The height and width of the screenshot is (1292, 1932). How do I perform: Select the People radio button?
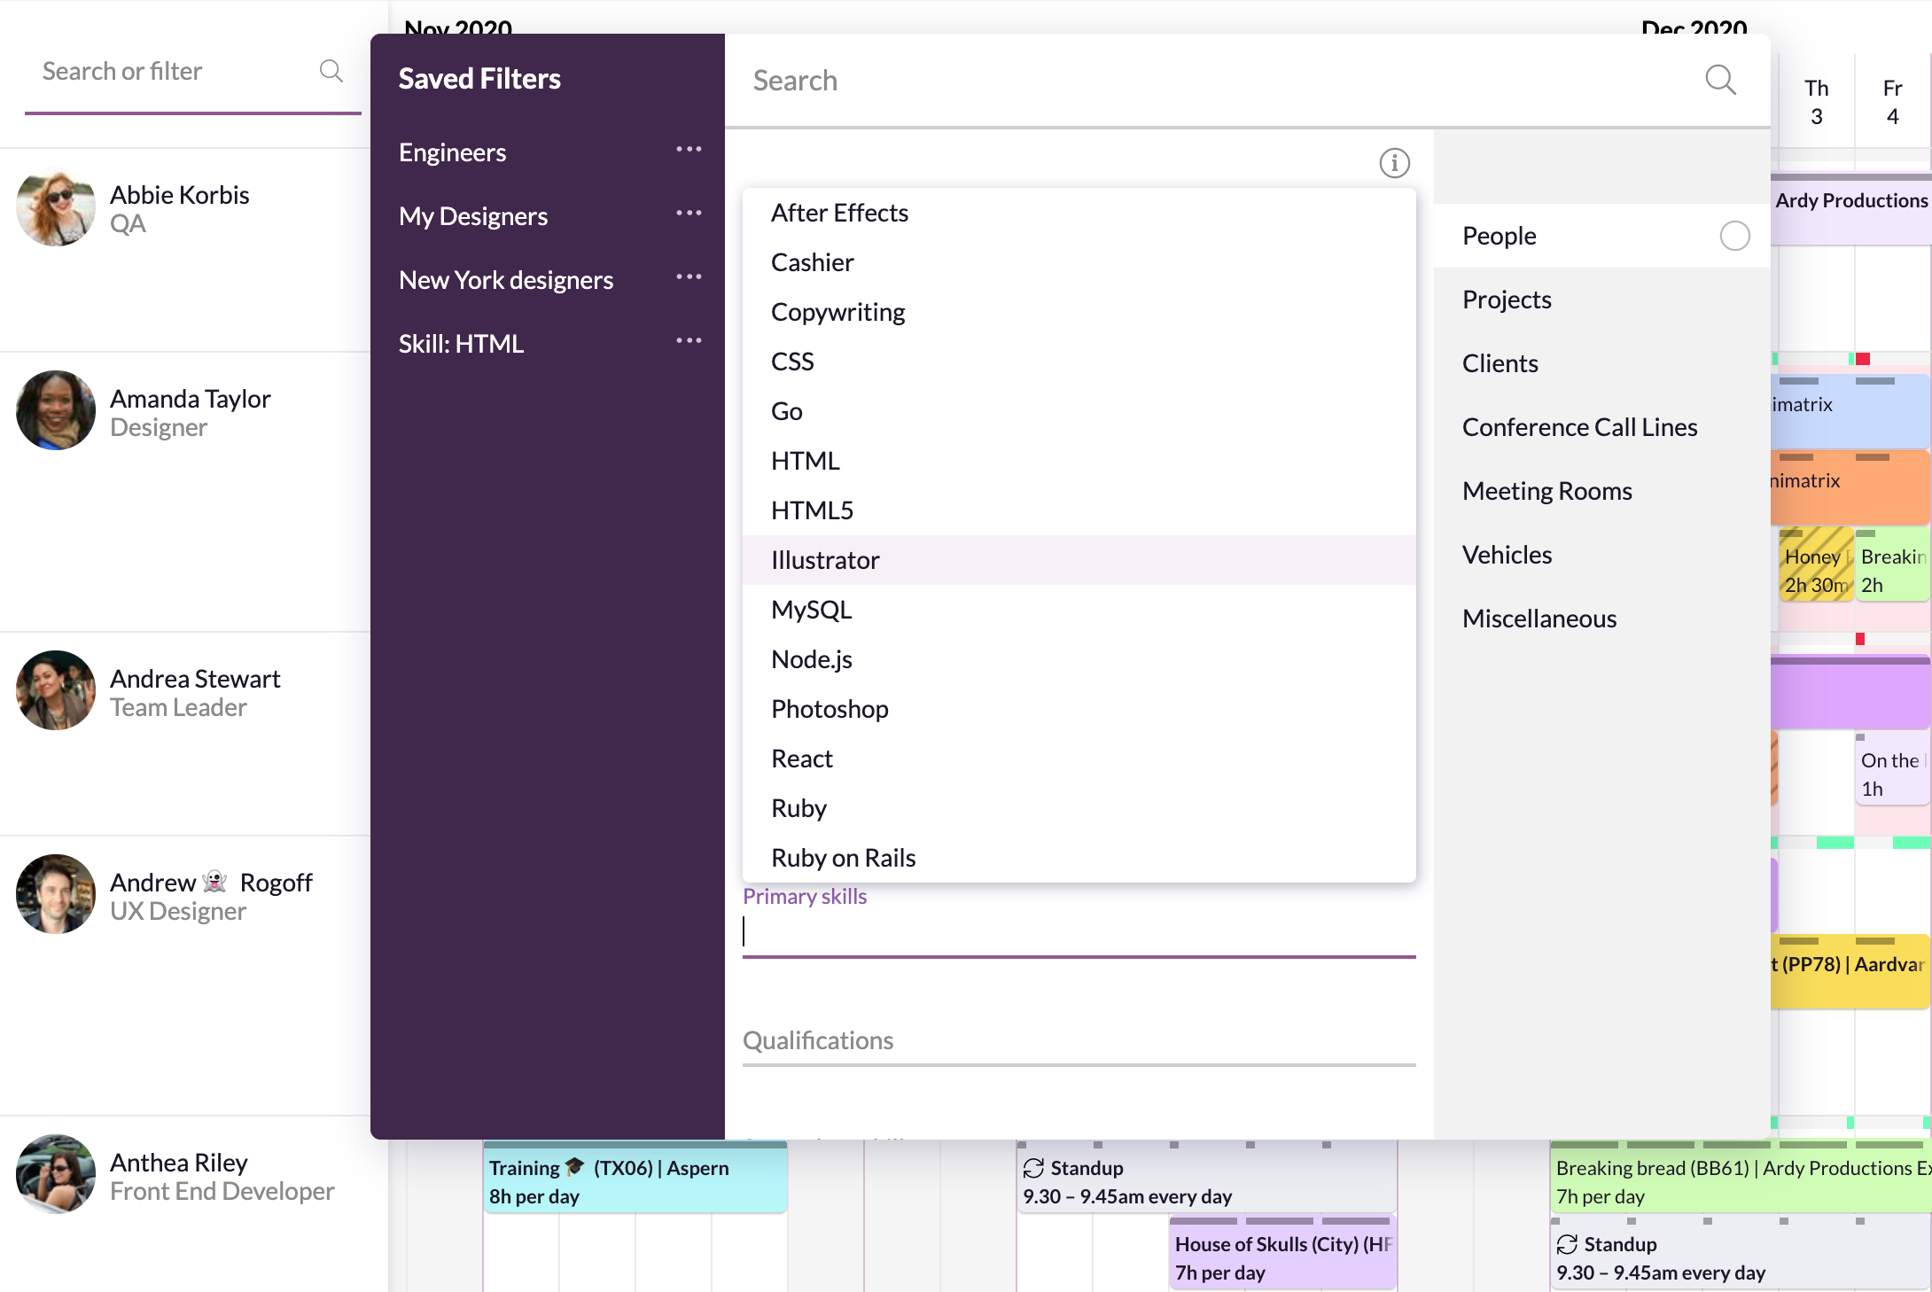point(1735,236)
